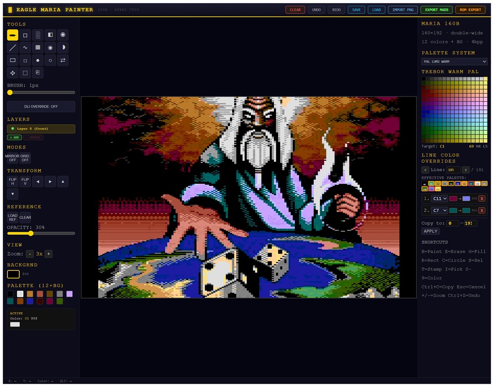Select the dither pattern tool
The height and width of the screenshot is (386, 493).
tap(38, 35)
